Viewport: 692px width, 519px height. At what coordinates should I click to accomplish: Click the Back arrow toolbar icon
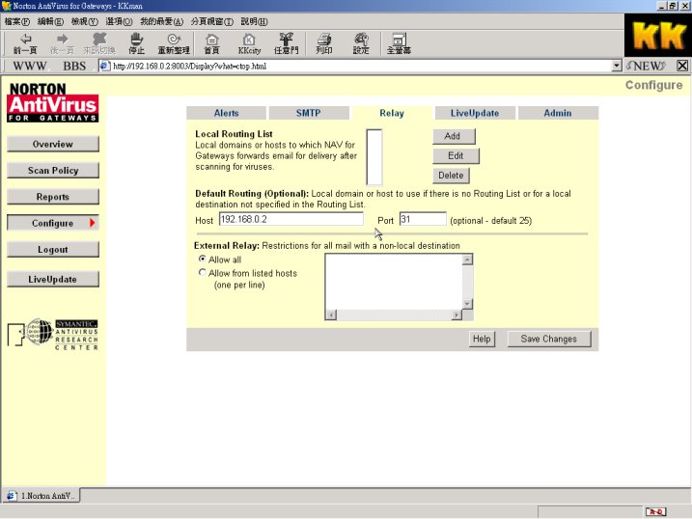coord(25,42)
